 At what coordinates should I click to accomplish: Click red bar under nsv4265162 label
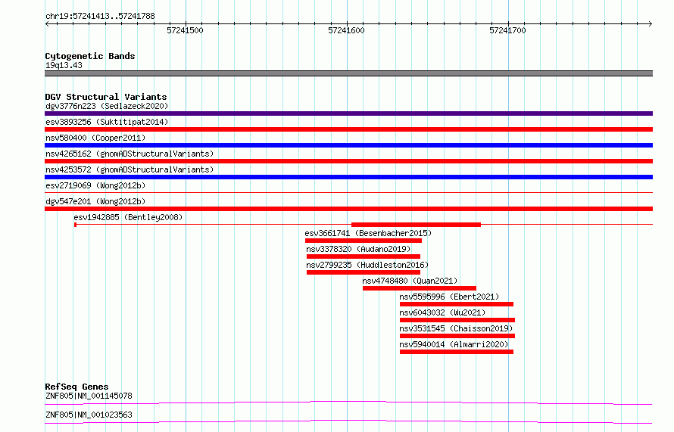(348, 161)
